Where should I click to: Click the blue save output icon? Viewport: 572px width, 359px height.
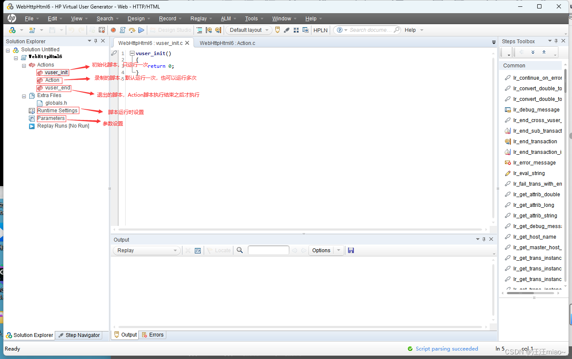click(350, 250)
